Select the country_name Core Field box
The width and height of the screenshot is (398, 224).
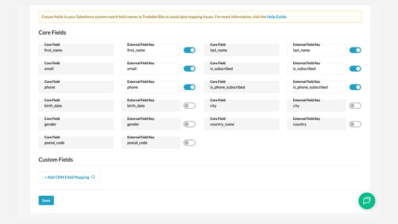(242, 124)
